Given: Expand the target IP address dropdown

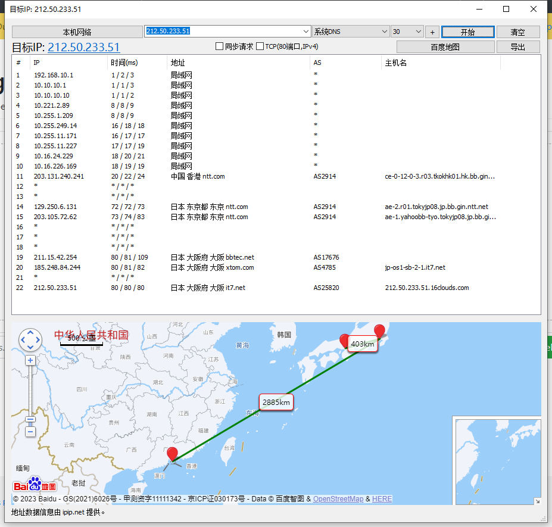Looking at the screenshot, I should [306, 32].
